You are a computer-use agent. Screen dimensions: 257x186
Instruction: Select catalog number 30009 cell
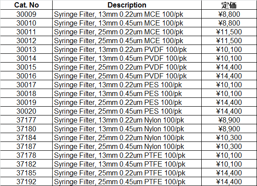pos(27,14)
